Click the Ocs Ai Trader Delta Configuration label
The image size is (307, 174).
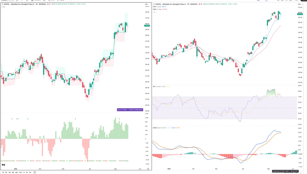(x=130, y=110)
